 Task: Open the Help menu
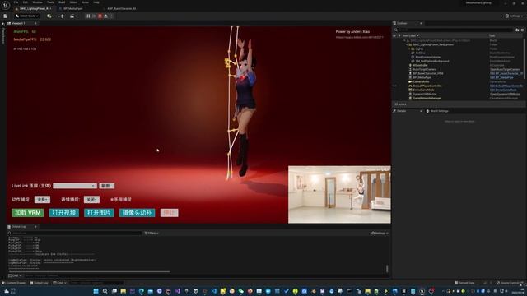point(96,2)
